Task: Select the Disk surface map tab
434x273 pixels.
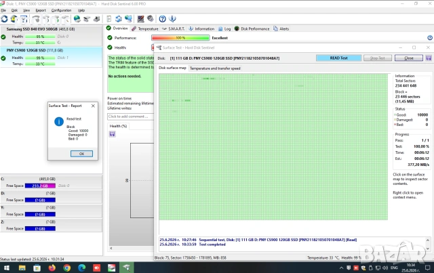Action: (x=172, y=68)
